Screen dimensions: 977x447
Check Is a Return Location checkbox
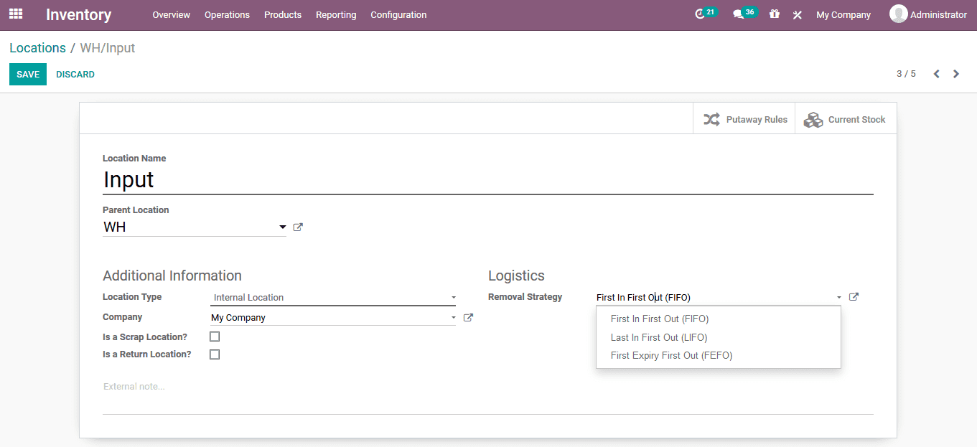pyautogui.click(x=215, y=354)
